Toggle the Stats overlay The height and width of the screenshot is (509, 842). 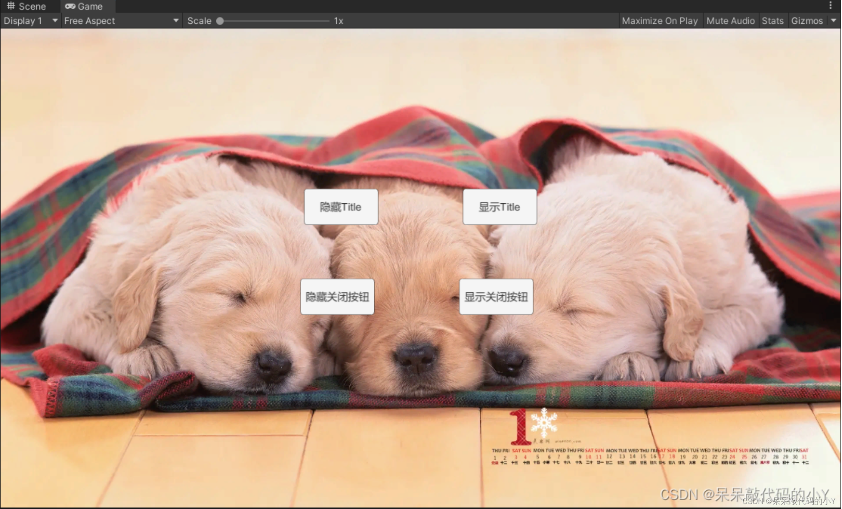pos(772,21)
